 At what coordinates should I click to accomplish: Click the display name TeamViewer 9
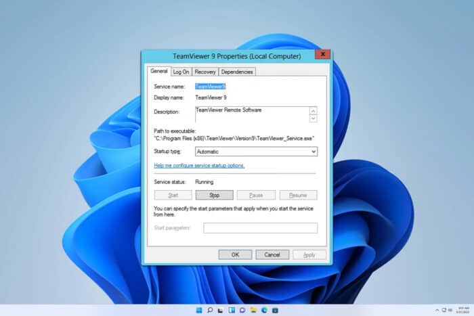click(x=211, y=97)
